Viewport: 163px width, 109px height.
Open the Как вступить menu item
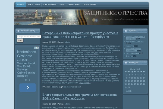[34, 4]
